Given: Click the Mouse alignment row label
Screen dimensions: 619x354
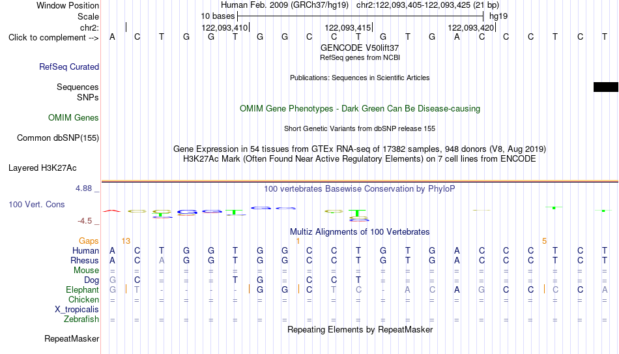Looking at the screenshot, I should coord(86,271).
